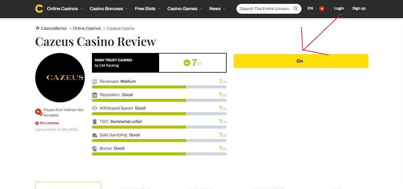Click the green crown rating badge icon
This screenshot has width=403, height=189.
point(187,63)
